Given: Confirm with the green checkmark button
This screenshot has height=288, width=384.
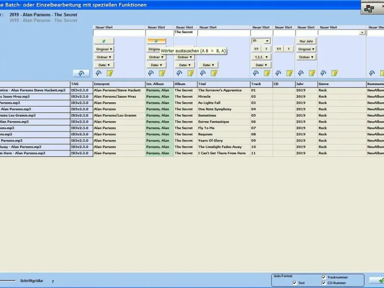Looking at the screenshot, I should 377,280.
